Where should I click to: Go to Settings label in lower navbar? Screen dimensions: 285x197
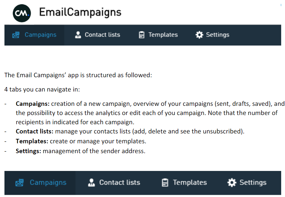click(253, 183)
